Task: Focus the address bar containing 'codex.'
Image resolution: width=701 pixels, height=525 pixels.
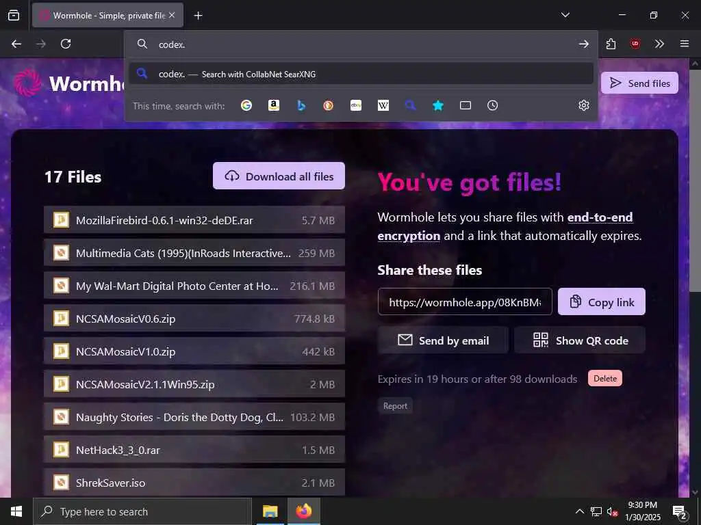Action: [361, 44]
